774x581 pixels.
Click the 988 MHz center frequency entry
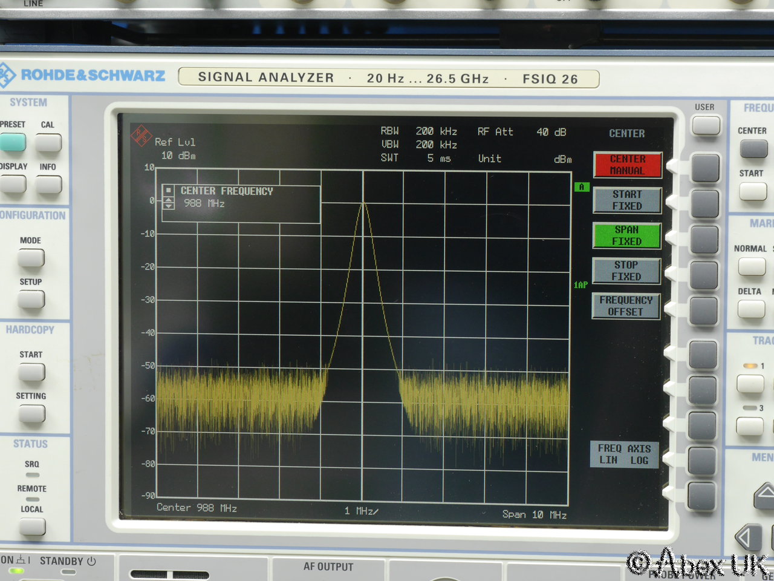tap(204, 204)
